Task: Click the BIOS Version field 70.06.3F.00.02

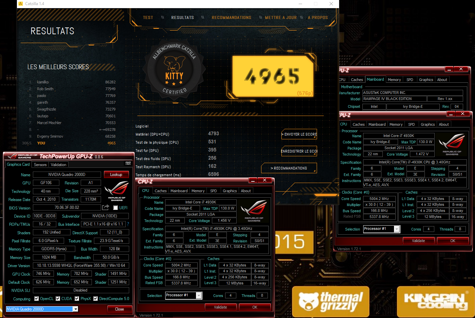Action: (67, 207)
